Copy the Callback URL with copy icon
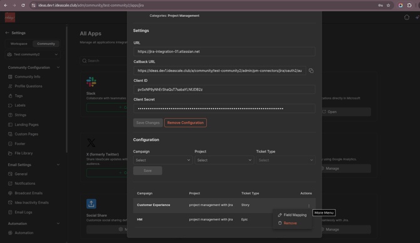Viewport: 420px width, 243px height. 311,71
